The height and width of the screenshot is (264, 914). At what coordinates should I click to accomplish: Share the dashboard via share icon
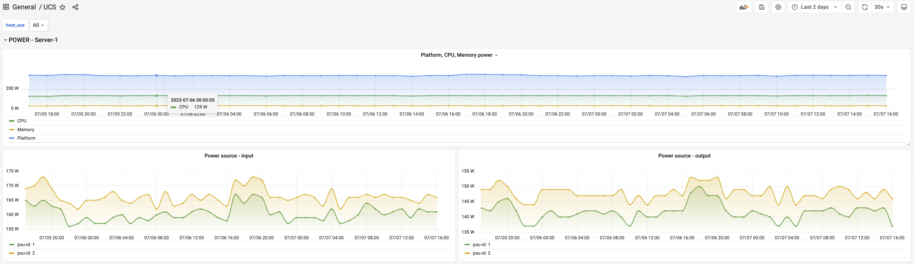(75, 7)
